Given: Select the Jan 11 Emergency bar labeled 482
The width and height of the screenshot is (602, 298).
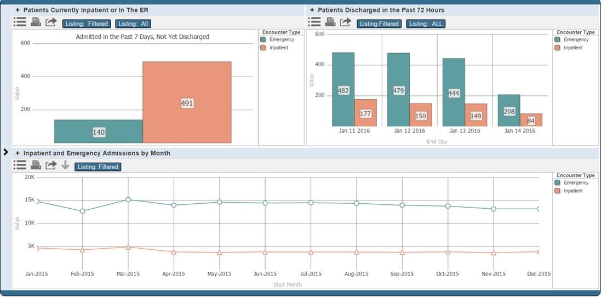Looking at the screenshot, I should click(343, 89).
